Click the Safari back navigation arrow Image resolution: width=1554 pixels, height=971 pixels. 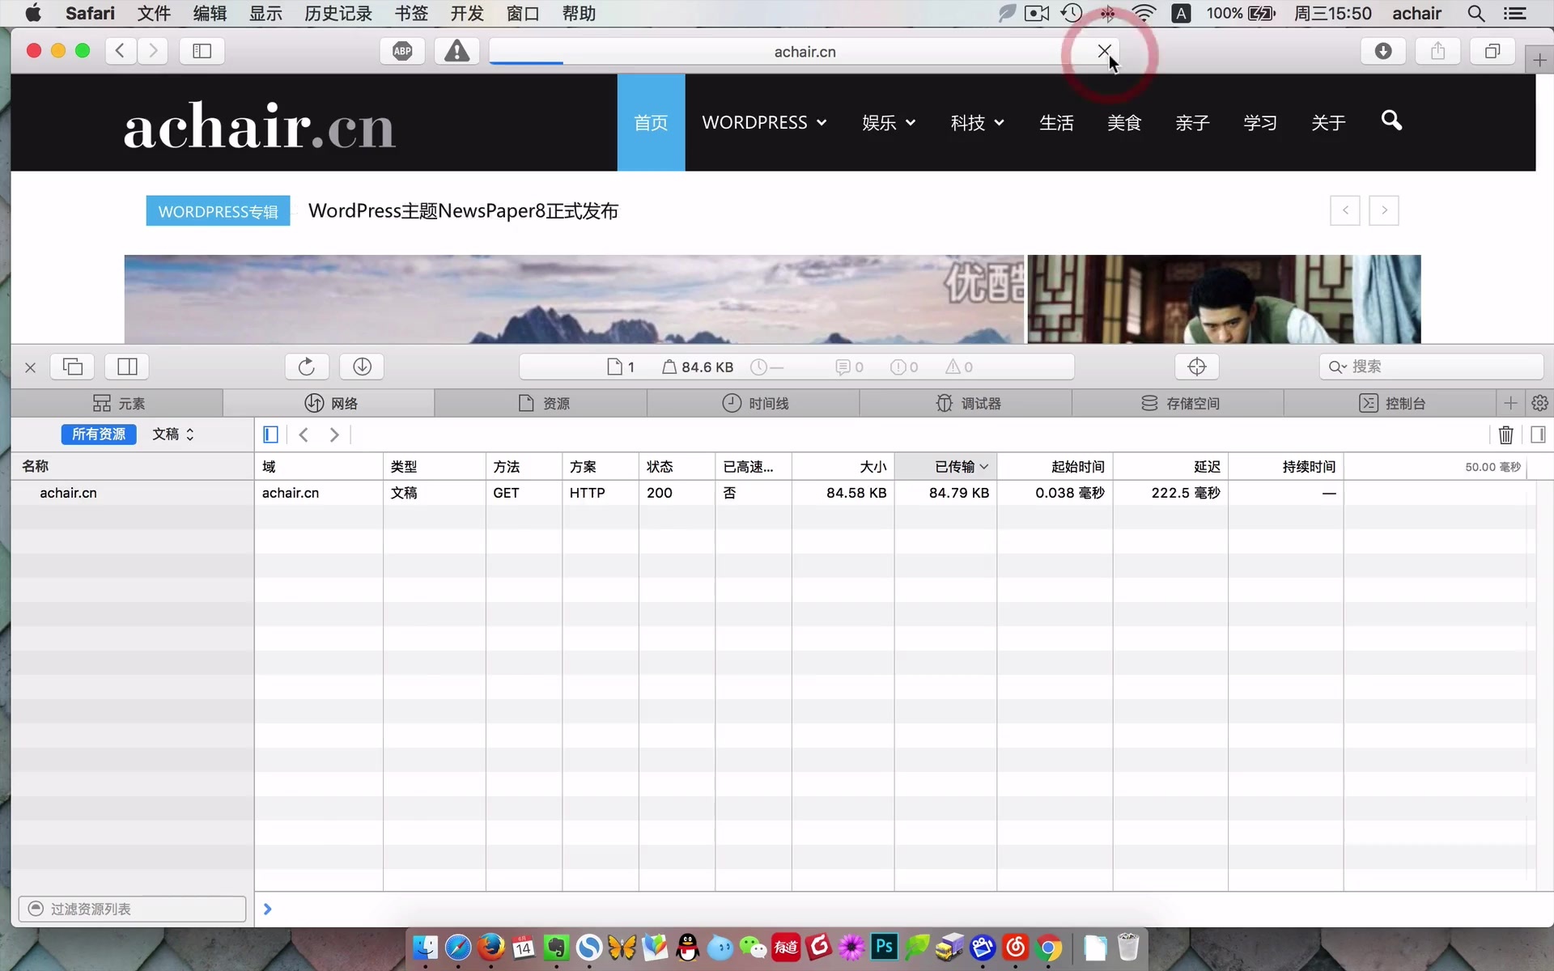tap(120, 51)
